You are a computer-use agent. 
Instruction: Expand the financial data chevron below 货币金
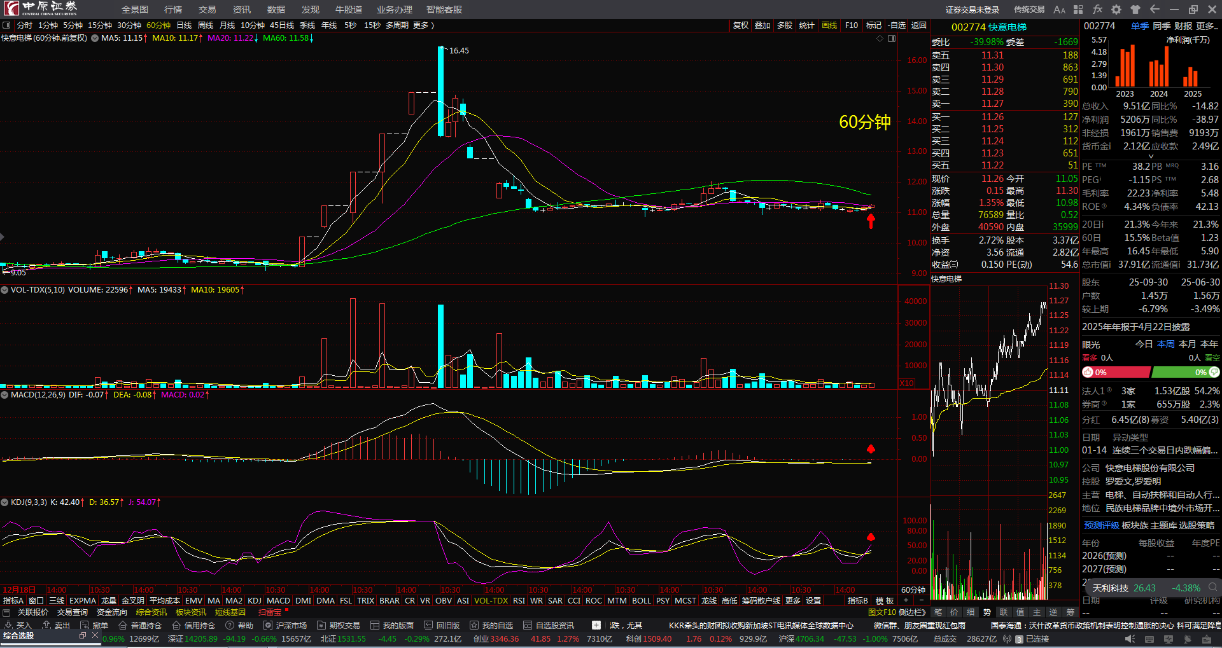(x=1151, y=156)
